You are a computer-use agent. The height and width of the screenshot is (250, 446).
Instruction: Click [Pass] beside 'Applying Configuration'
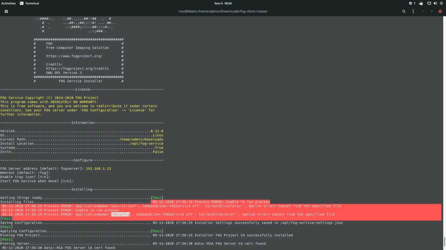point(157,231)
